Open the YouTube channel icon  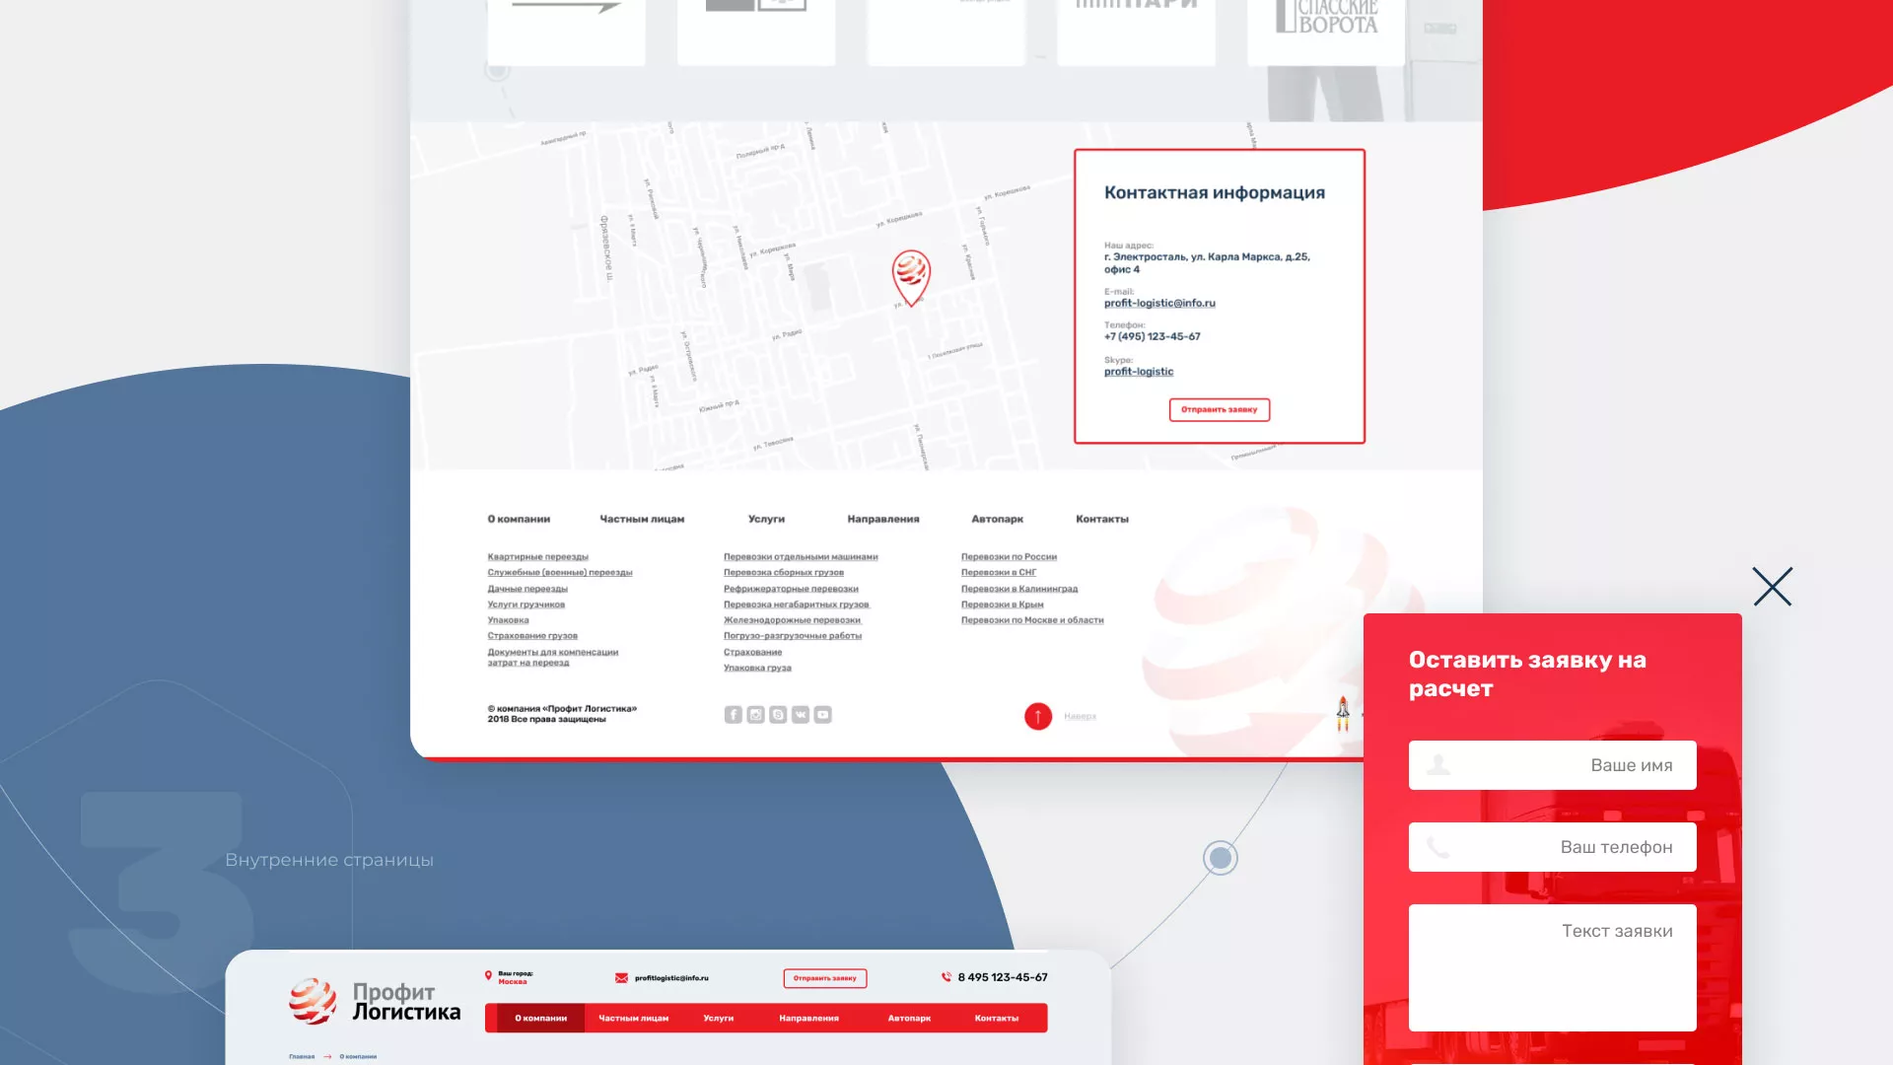click(822, 715)
